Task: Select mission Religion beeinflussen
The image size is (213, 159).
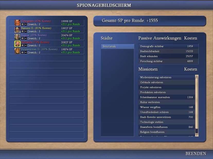Action: click(167, 132)
